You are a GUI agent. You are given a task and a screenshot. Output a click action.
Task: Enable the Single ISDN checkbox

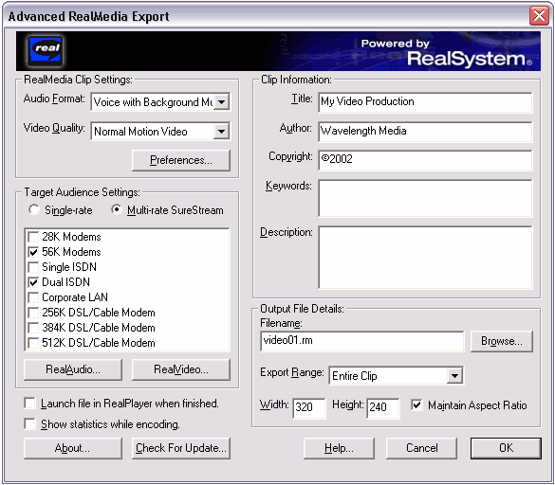33,267
